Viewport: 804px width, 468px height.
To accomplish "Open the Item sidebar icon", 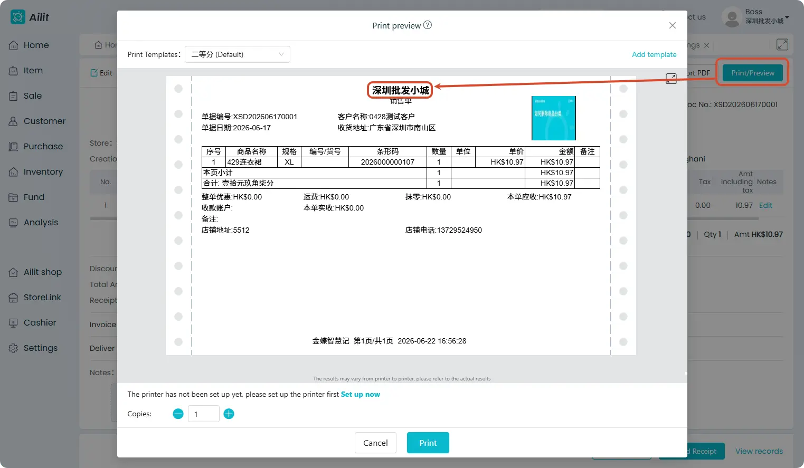I will click(14, 71).
